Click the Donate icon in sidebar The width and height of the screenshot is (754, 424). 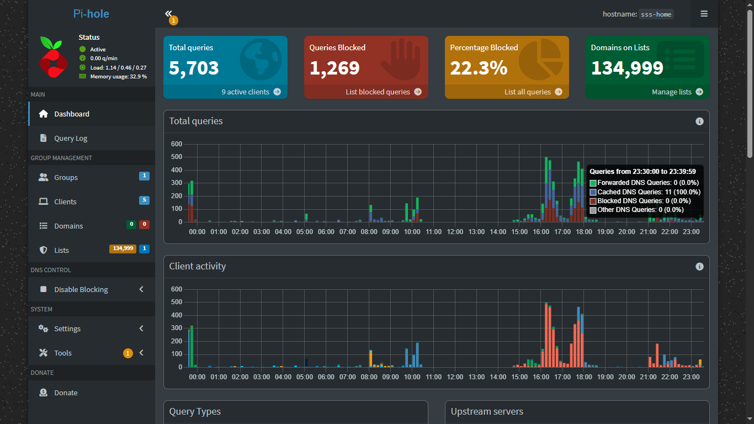[44, 393]
